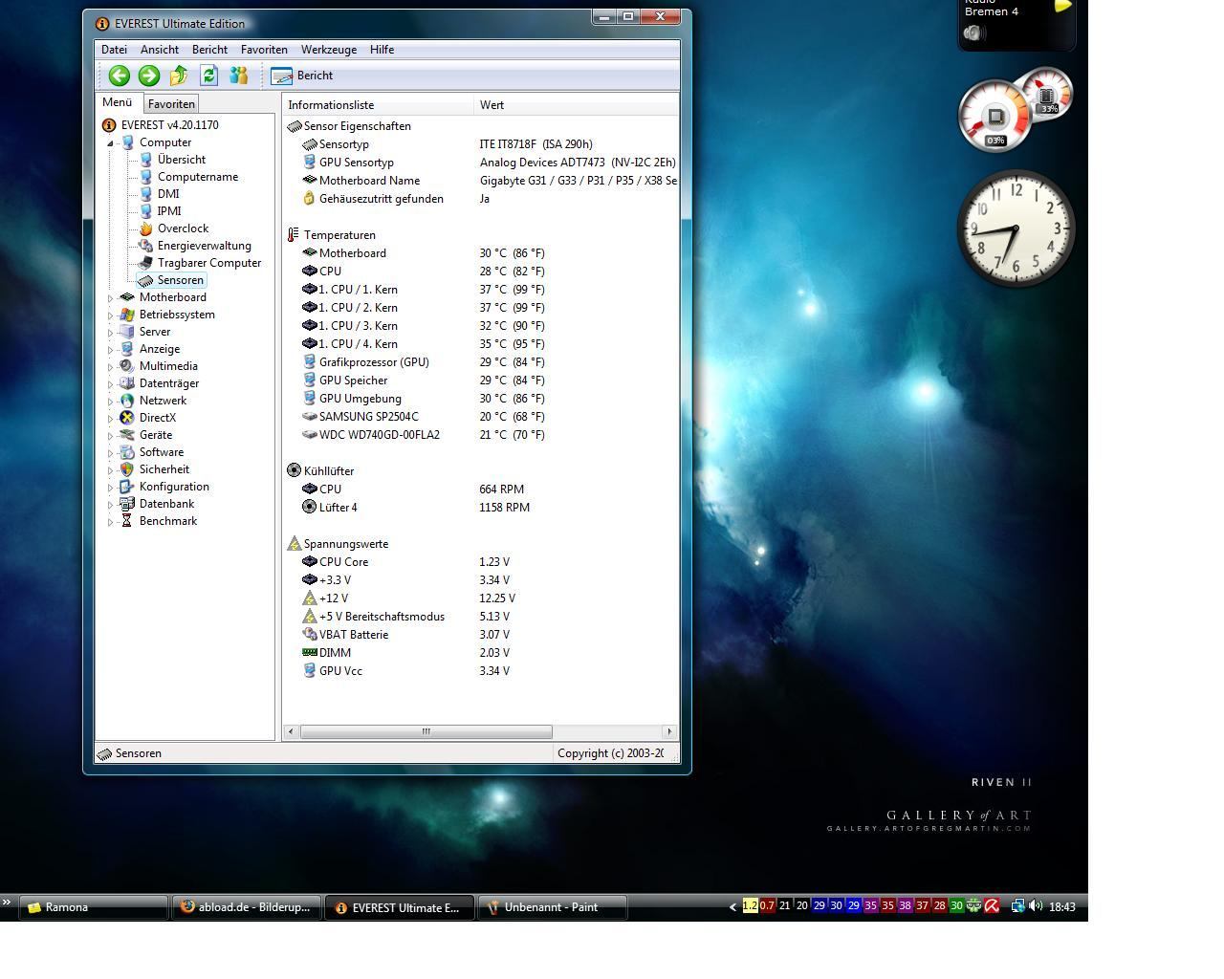Viewport: 1224px width, 979px height.
Task: Open the Bericht report button
Action: click(302, 76)
